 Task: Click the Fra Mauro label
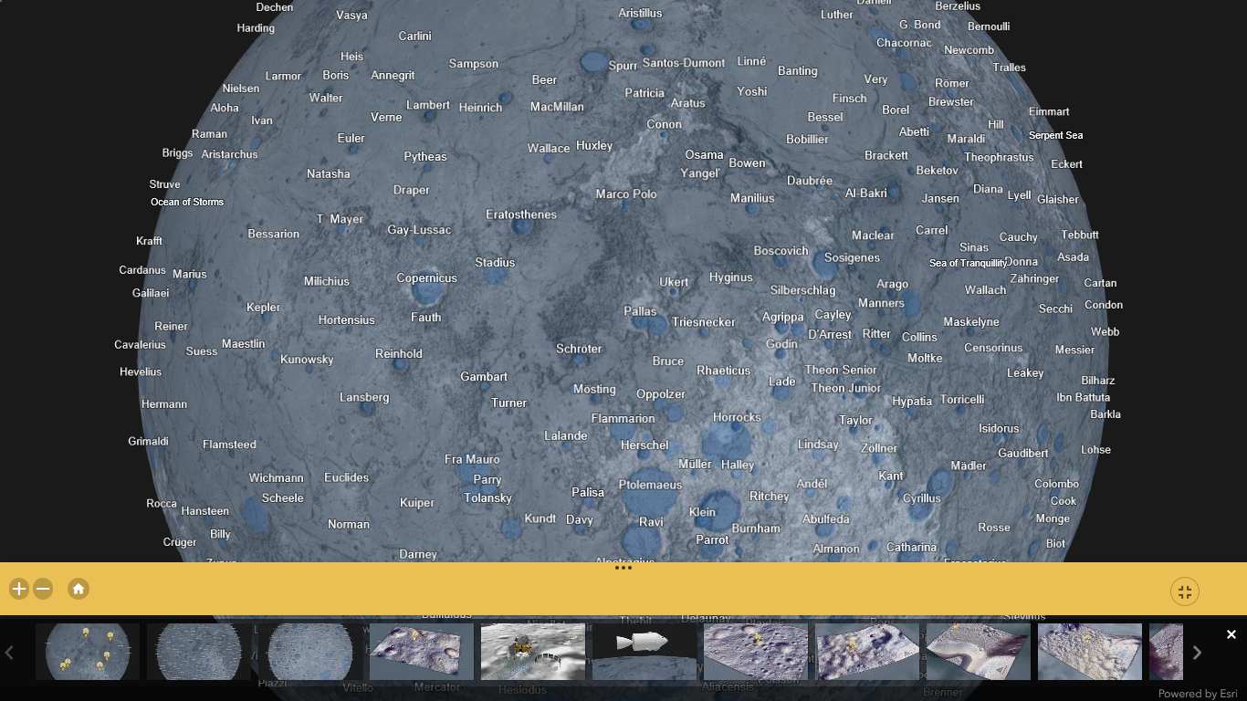tap(472, 459)
